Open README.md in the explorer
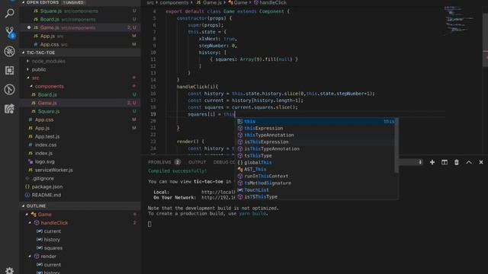488x274 pixels. pyautogui.click(x=80, y=195)
